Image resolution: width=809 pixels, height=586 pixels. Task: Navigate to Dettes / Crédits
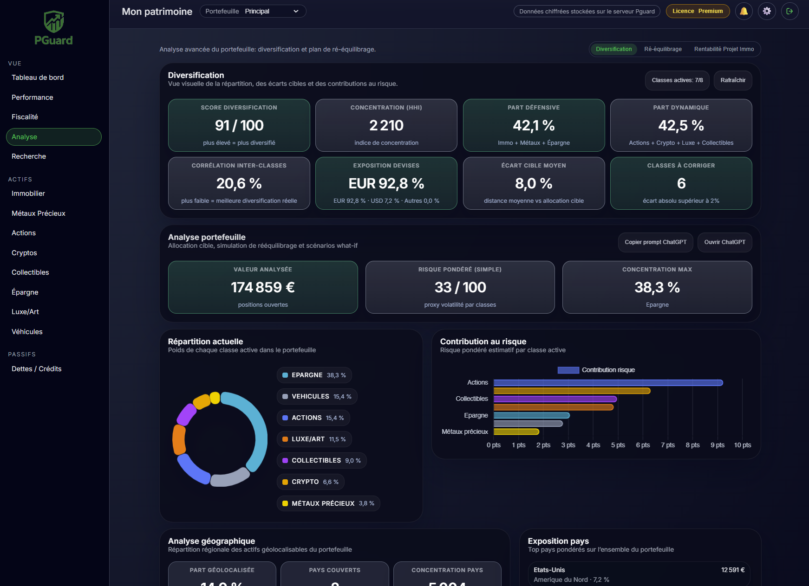pos(36,368)
